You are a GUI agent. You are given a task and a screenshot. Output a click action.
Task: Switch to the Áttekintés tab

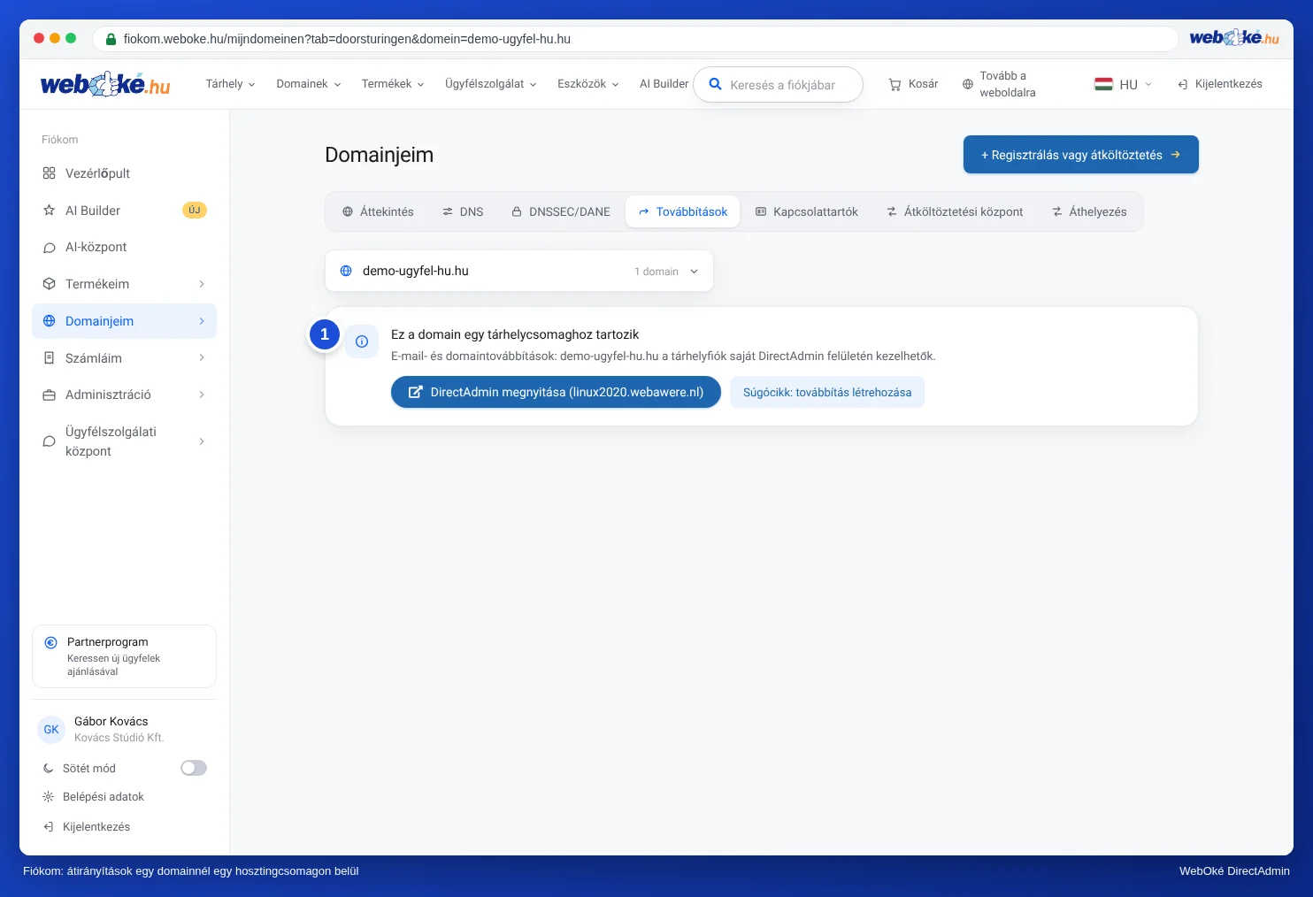378,212
